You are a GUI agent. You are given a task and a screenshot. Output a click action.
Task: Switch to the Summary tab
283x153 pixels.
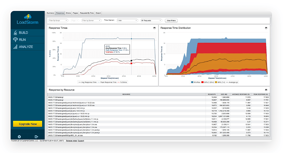[x=50, y=13]
